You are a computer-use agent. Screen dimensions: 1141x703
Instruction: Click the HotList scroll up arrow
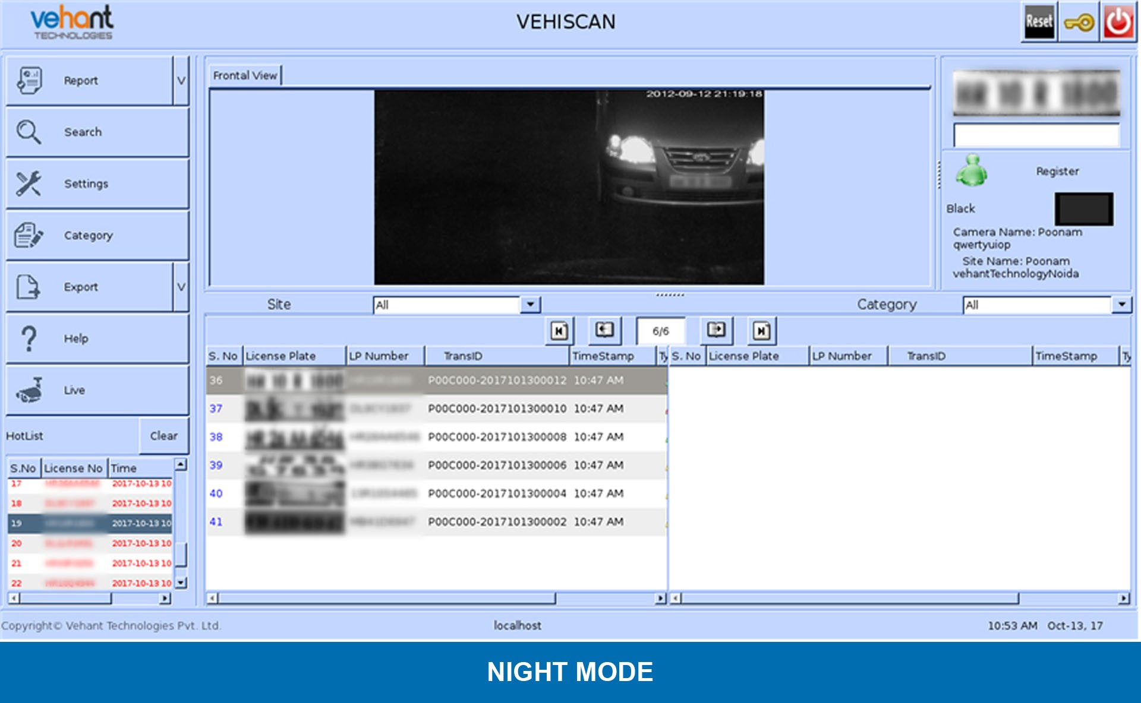(181, 464)
